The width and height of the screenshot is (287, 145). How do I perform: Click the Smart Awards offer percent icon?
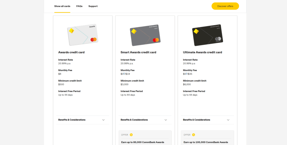[131, 135]
